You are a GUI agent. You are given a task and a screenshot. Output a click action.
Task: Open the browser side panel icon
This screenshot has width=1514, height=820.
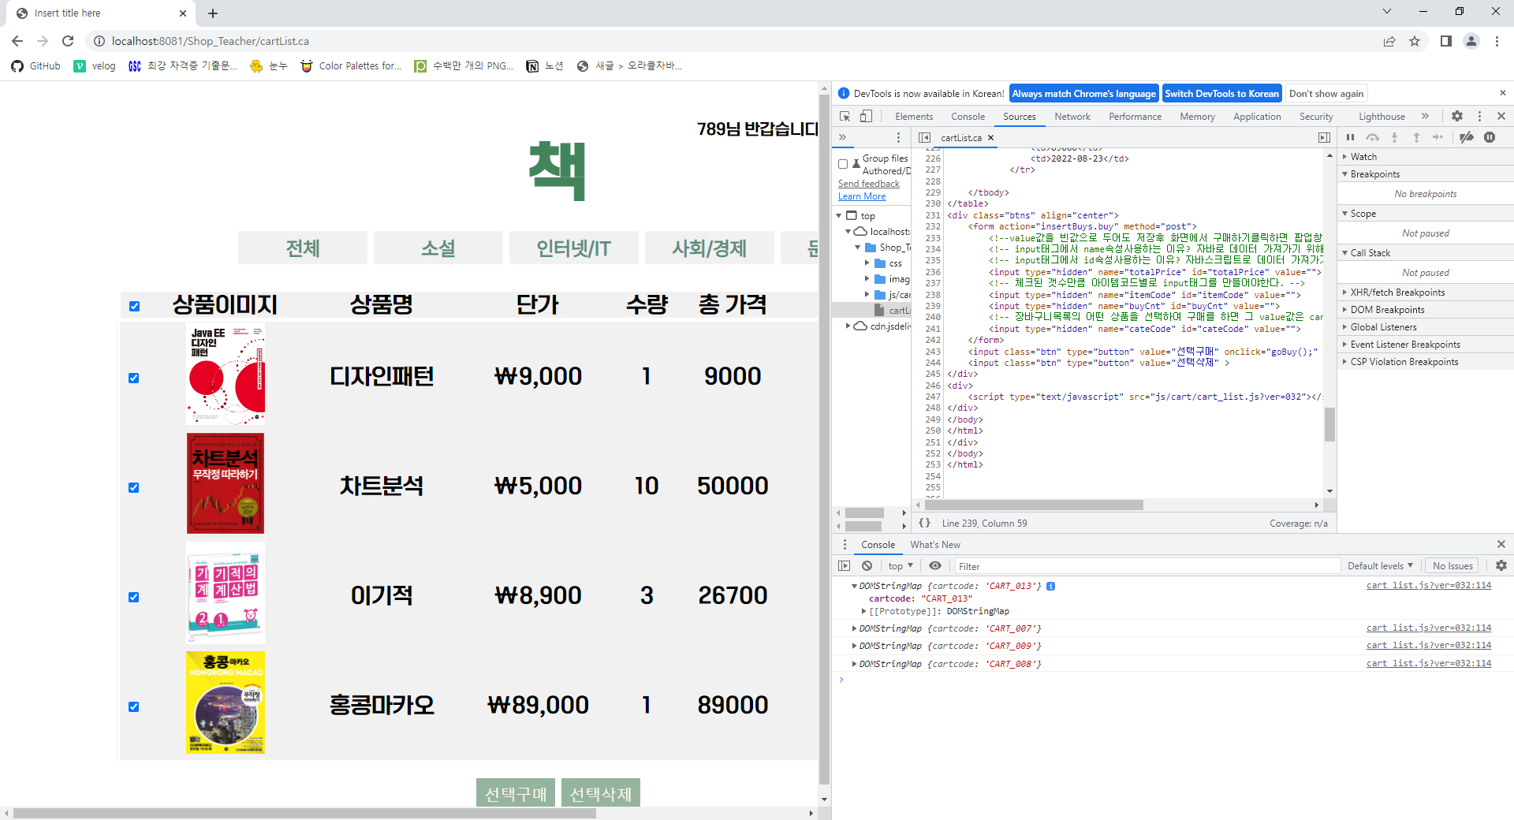[1446, 41]
